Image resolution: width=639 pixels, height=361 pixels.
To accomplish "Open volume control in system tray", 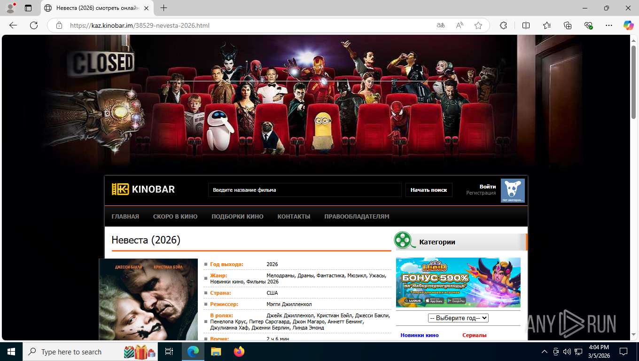I will click(x=567, y=352).
